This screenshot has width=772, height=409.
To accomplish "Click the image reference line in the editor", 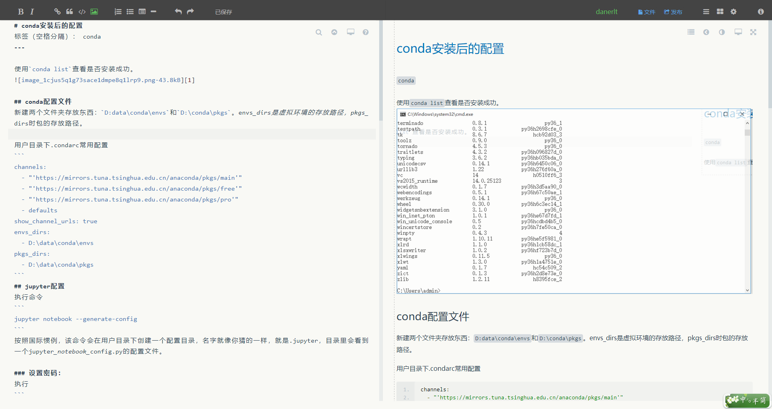I will [105, 80].
